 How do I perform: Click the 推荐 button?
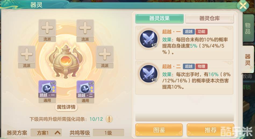(x=210, y=130)
